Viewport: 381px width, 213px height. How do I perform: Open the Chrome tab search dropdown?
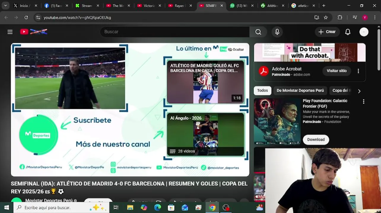tap(5, 6)
